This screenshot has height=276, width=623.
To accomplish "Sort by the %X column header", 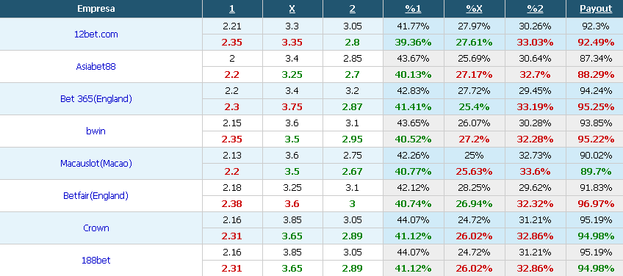I will [x=474, y=9].
